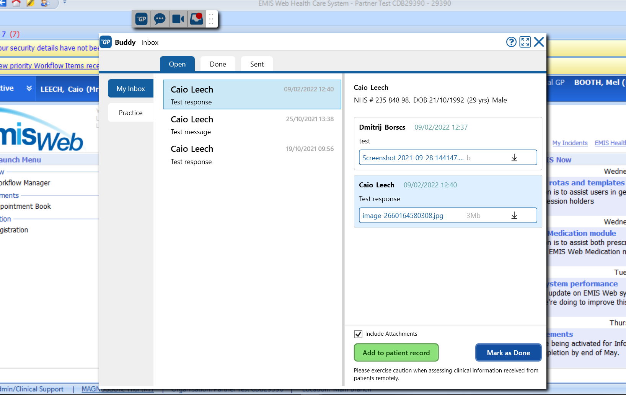Click patient NHS number details line
This screenshot has width=626, height=395.
[430, 100]
